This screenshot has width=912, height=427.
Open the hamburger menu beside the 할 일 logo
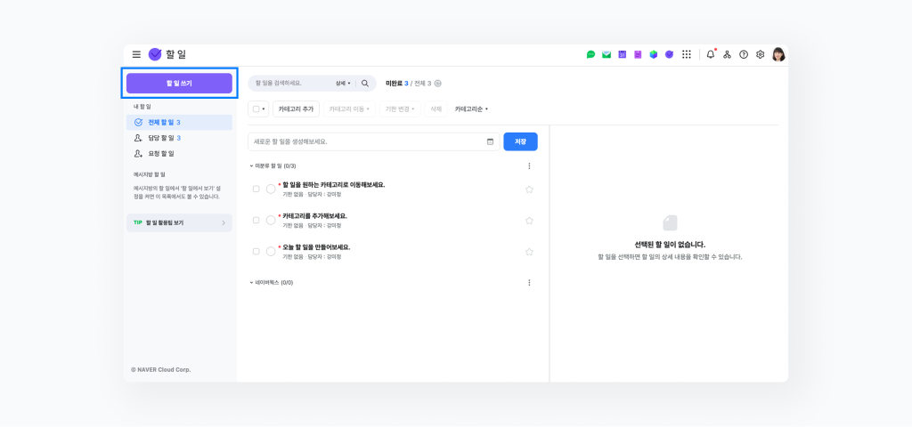pos(136,54)
